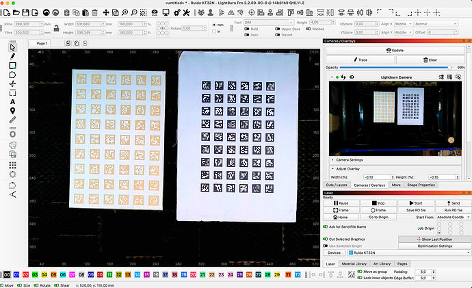Pick the red 02 layer color swatch
The height and width of the screenshot is (288, 472).
tap(25, 274)
